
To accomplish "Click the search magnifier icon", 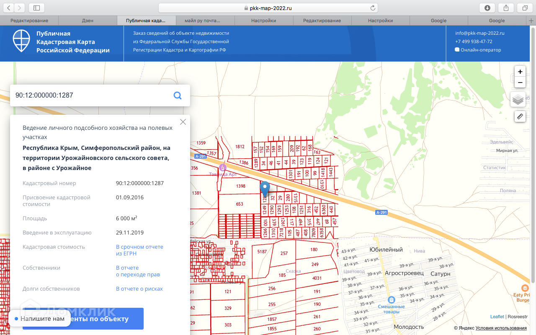I will 178,95.
